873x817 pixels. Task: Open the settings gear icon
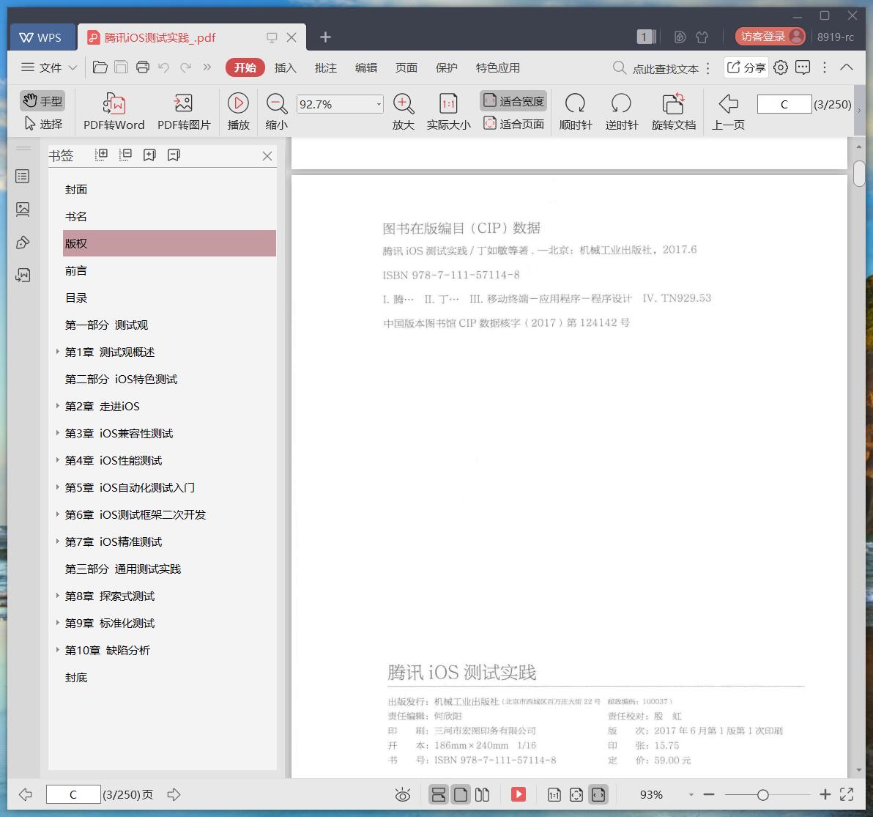781,67
